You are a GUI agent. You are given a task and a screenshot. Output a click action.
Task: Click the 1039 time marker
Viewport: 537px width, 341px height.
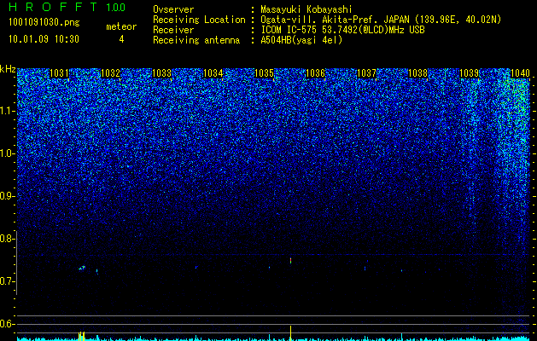coord(469,73)
